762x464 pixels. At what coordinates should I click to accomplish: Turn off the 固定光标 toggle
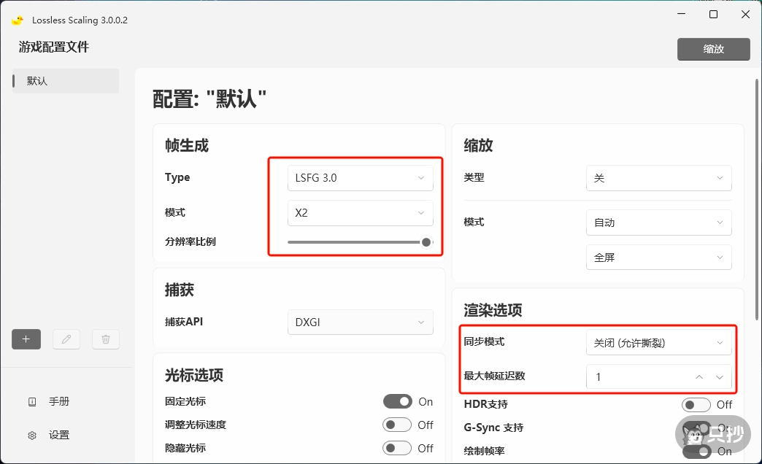pos(399,401)
